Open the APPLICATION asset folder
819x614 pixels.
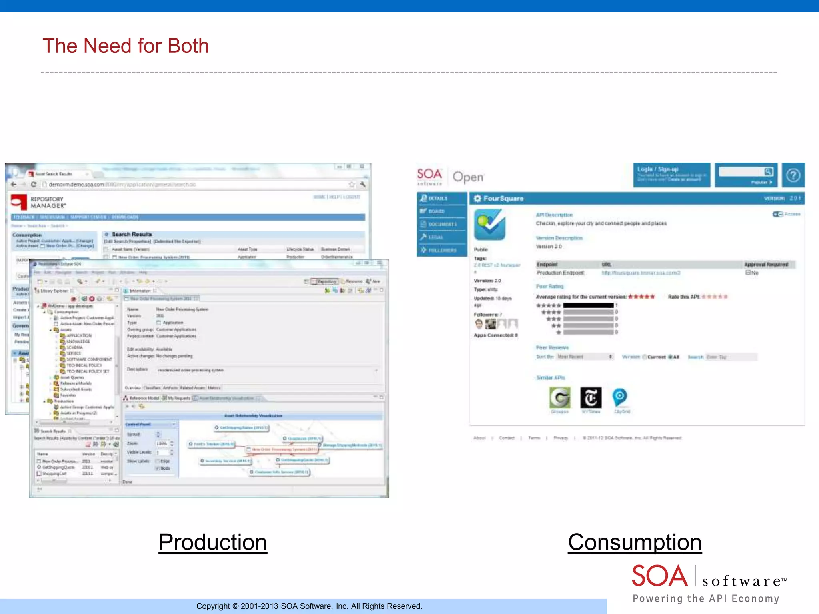tap(76, 335)
